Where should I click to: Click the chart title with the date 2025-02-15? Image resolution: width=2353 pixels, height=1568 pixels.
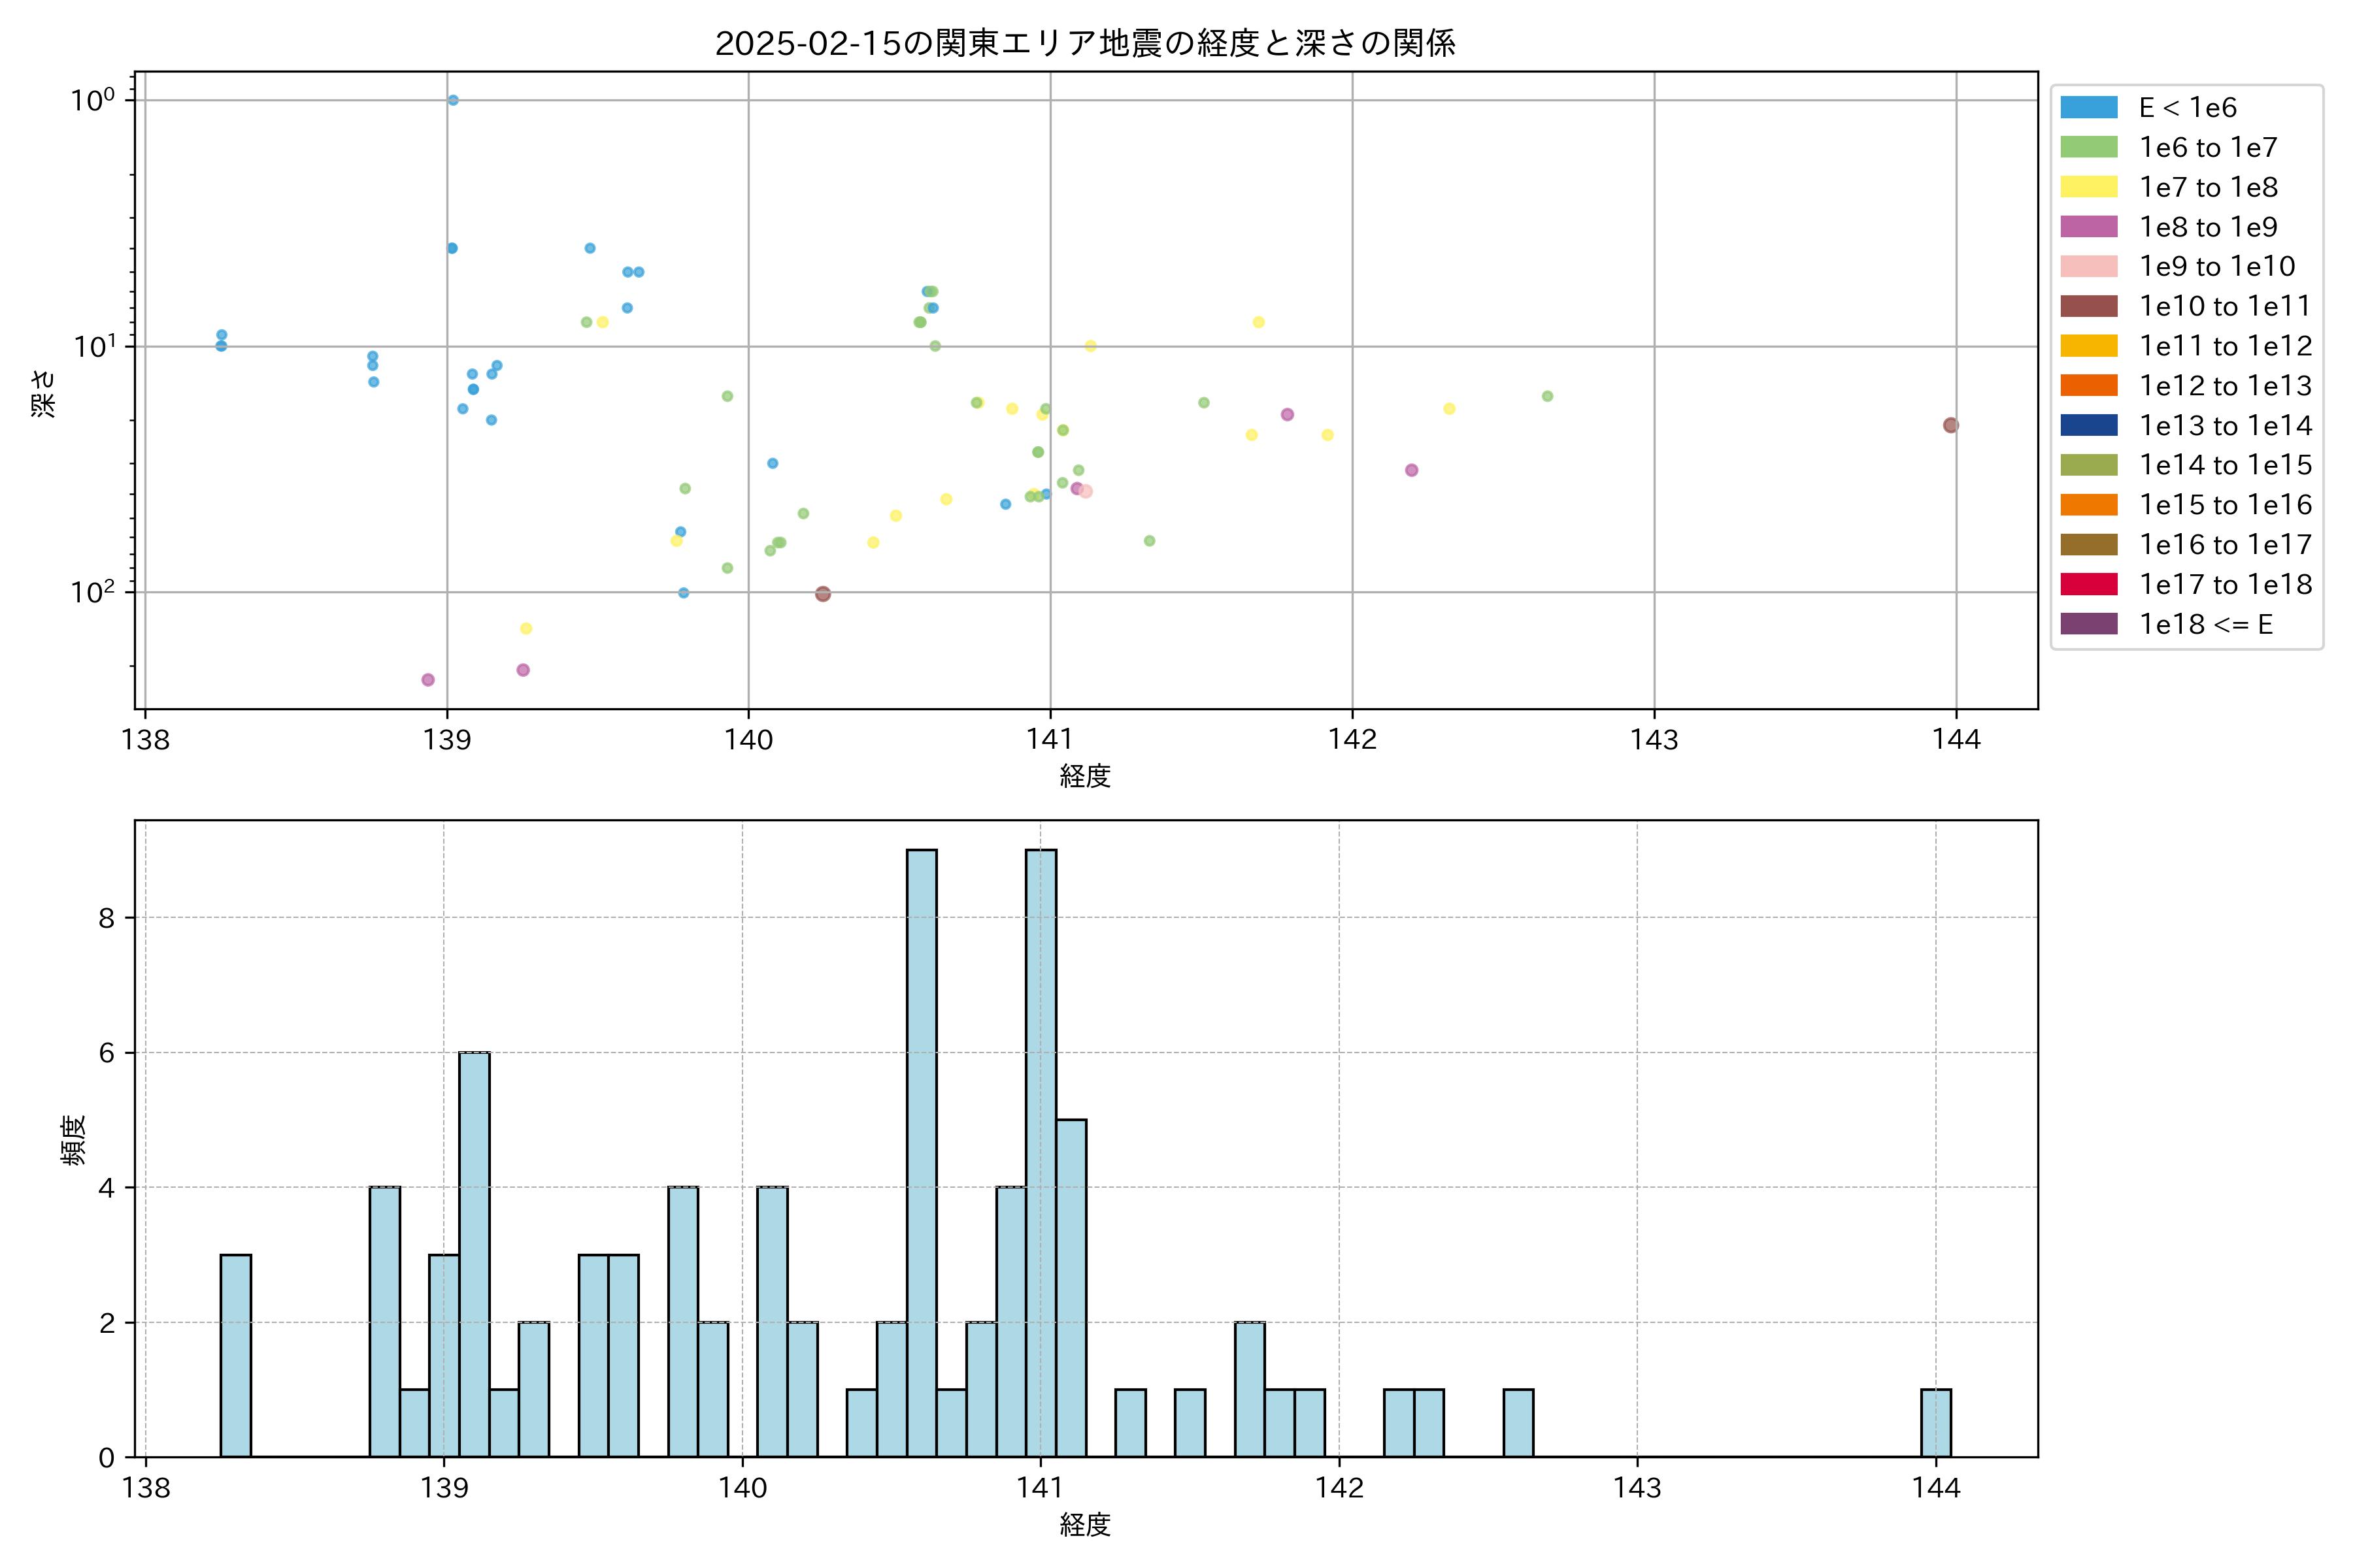[x=1084, y=43]
